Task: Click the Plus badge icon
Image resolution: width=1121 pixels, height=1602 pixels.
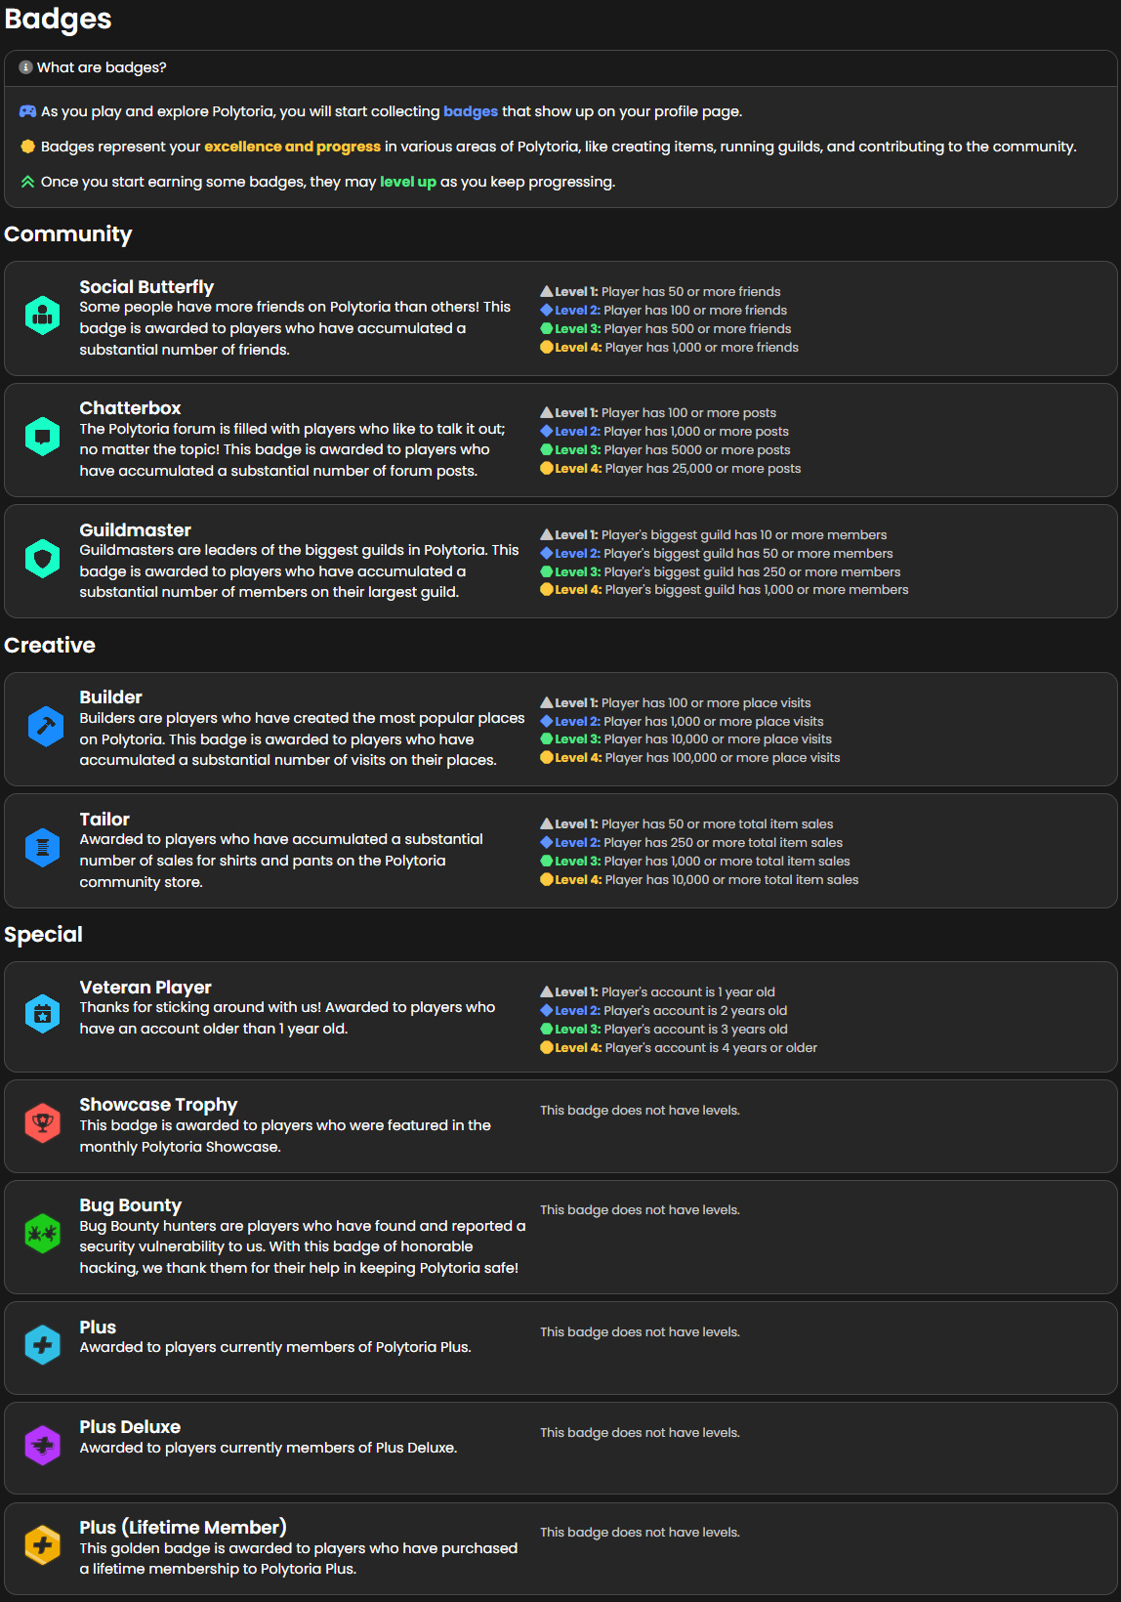Action: point(43,1344)
